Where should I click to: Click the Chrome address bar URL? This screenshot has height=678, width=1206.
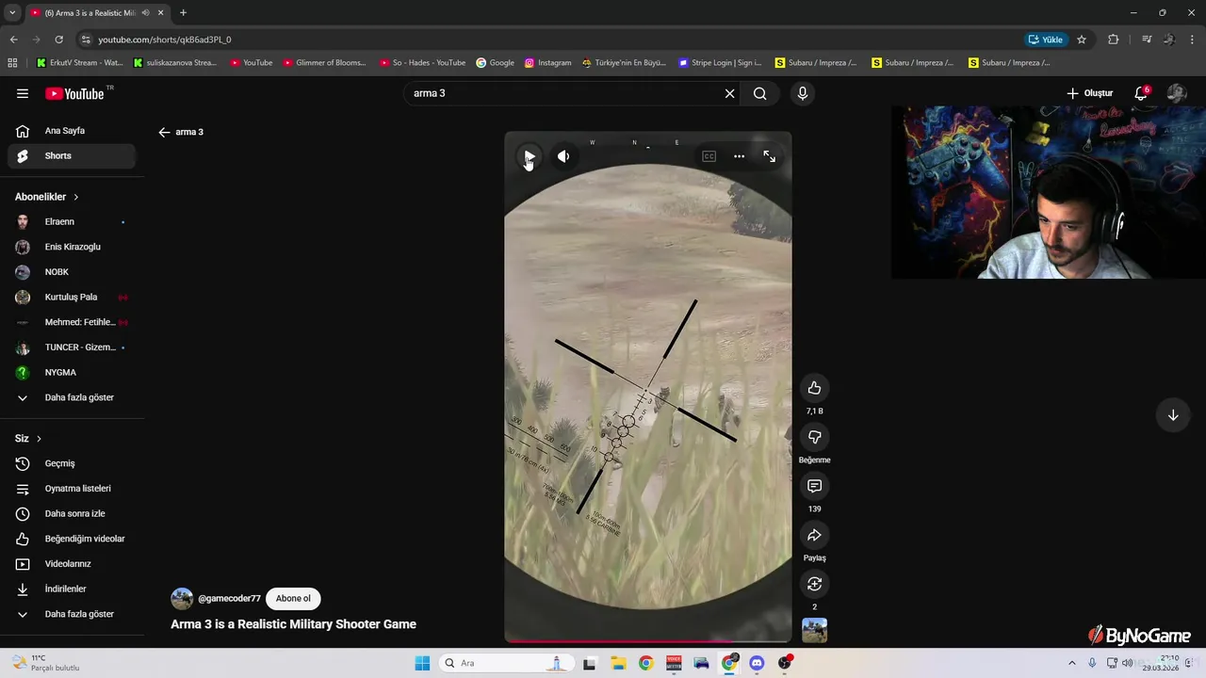(165, 40)
